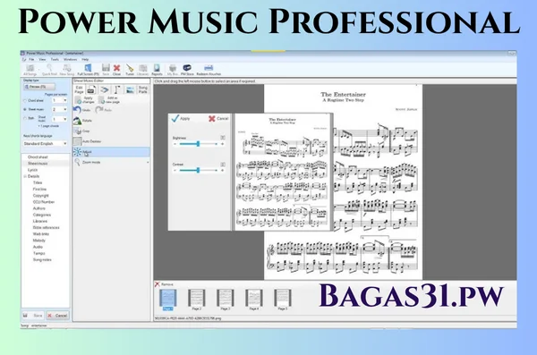Switch to the Edit Page tab
The image size is (537, 355).
(79, 89)
